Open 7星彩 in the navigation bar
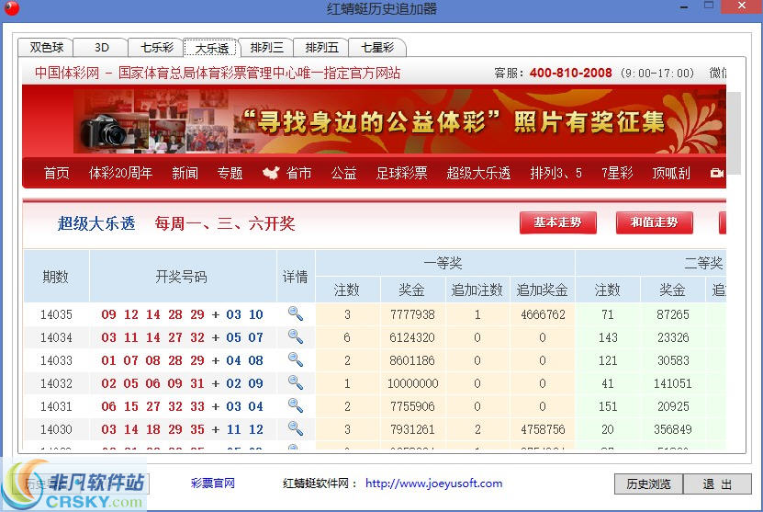The width and height of the screenshot is (763, 512). [617, 173]
